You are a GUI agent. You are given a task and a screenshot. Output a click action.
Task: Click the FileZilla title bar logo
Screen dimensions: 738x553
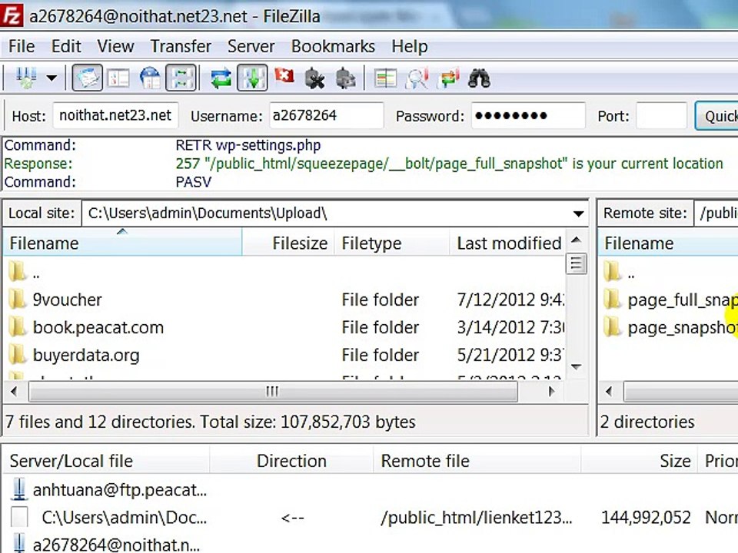pyautogui.click(x=12, y=15)
